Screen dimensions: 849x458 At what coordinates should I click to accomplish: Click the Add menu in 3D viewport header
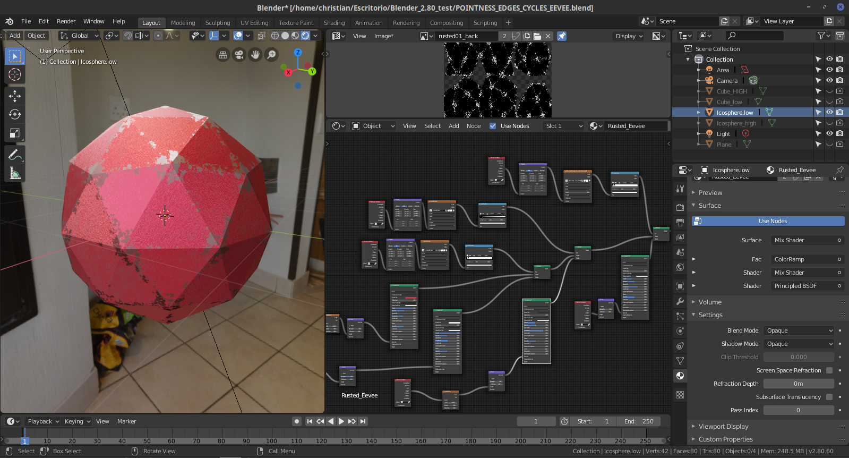(15, 36)
